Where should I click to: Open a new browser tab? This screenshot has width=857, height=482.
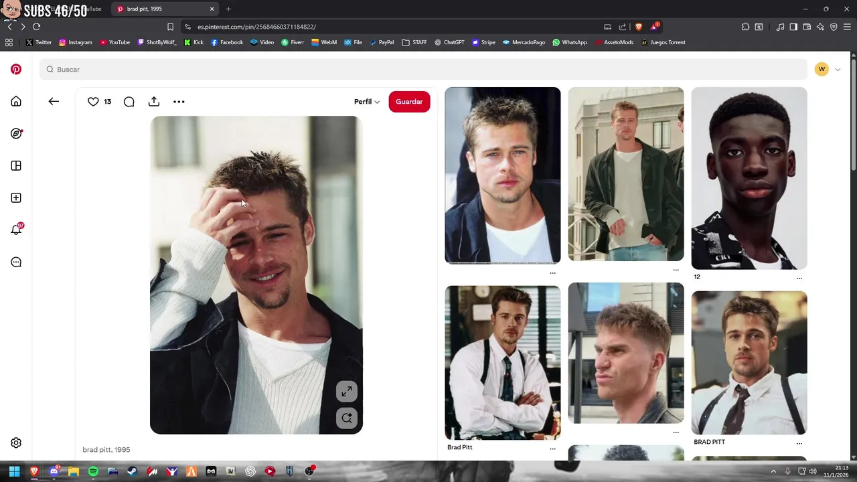tap(228, 9)
